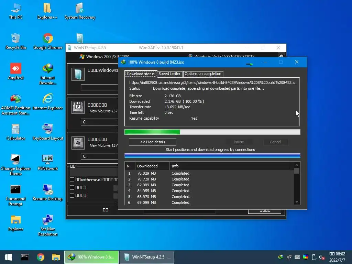
Task: Select connection row with 68.970 MB
Action: pyautogui.click(x=209, y=197)
